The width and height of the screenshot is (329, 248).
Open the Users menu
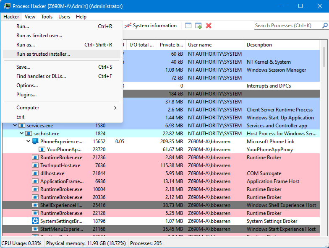[64, 17]
